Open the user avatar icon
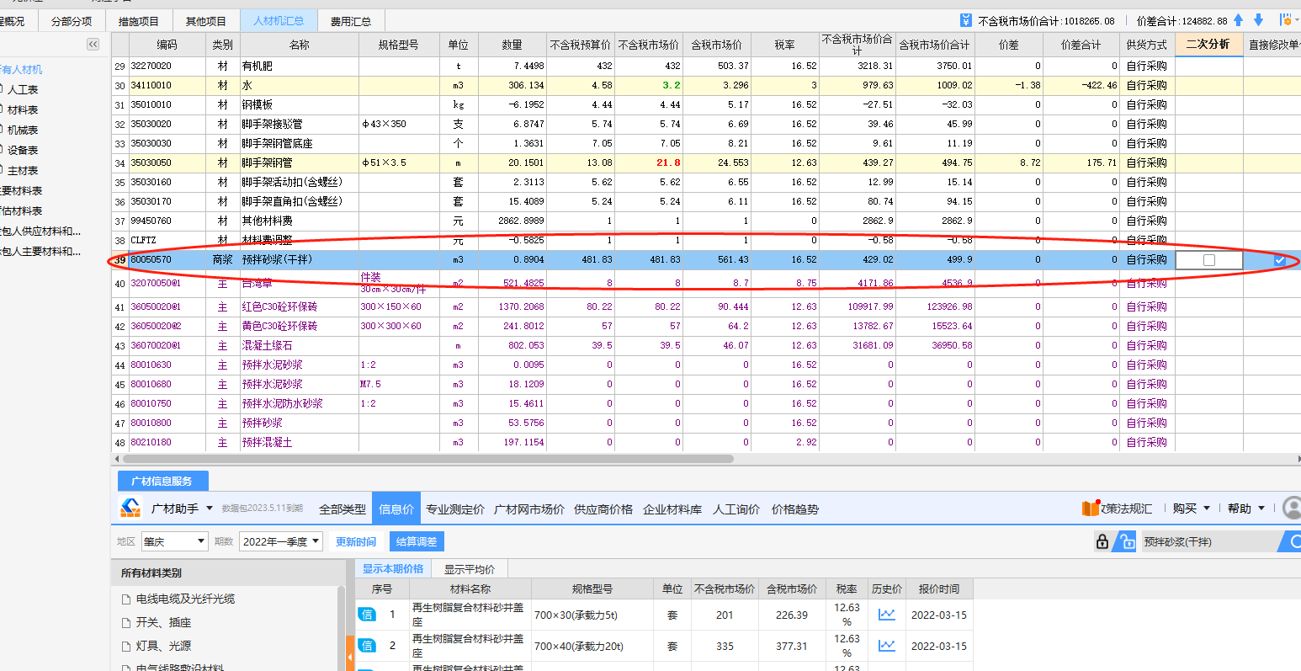 tap(1292, 508)
